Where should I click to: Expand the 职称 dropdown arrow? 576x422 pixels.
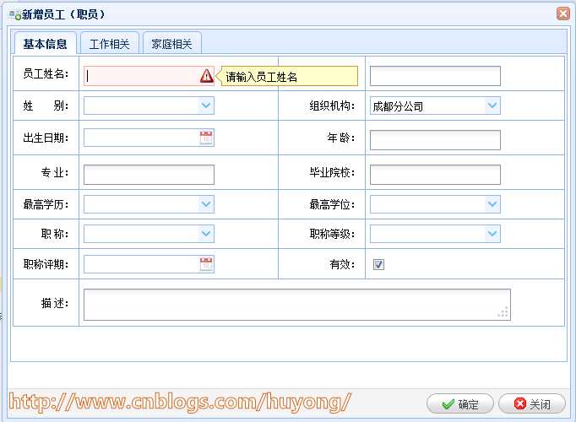(206, 234)
